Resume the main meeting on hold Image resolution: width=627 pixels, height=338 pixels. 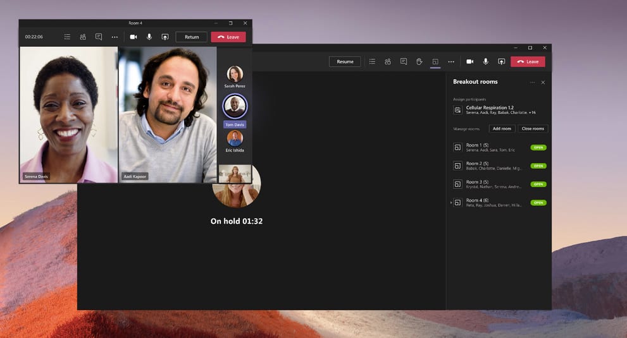[345, 61]
